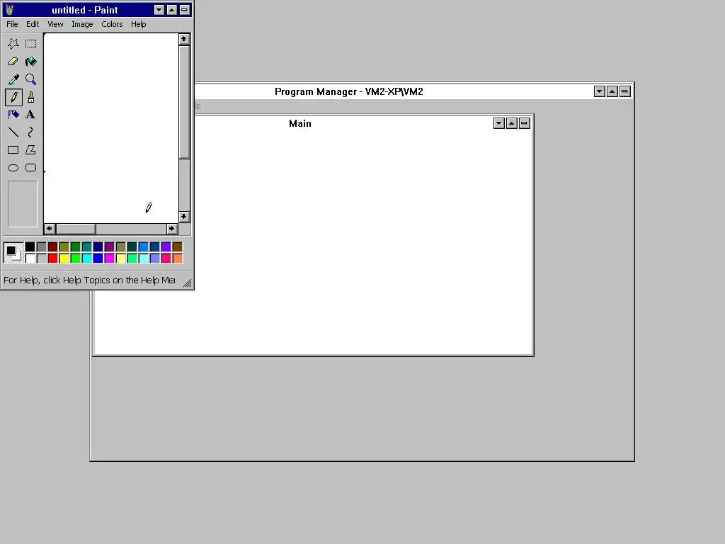Select the Curve tool

(x=31, y=132)
